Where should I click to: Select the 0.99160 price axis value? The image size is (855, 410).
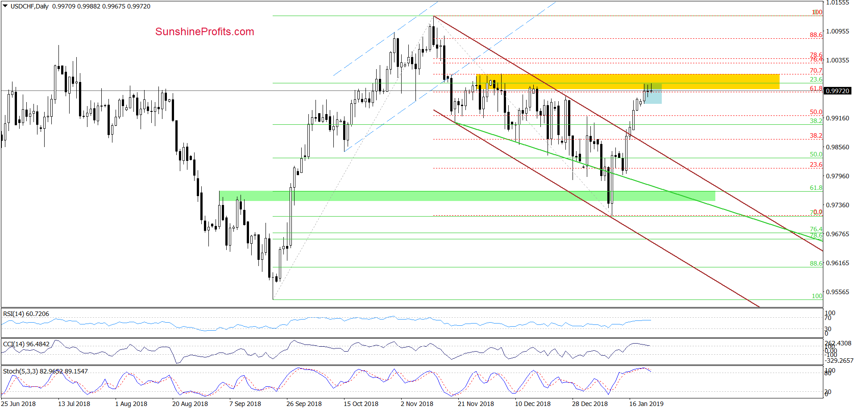tap(838, 118)
